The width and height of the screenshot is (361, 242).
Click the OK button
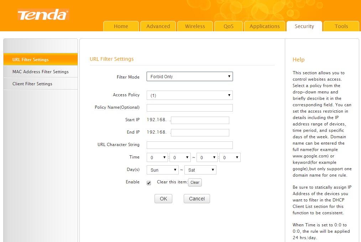[x=163, y=199]
